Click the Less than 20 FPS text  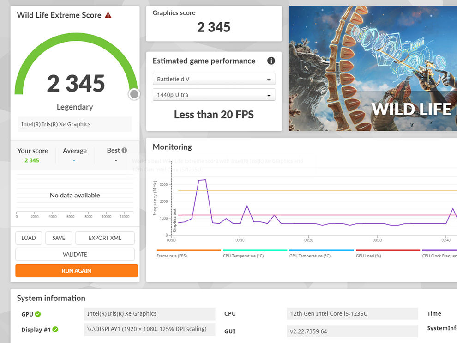(214, 115)
